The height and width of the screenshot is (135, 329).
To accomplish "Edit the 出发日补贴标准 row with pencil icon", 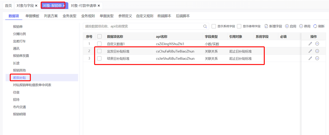I will coord(310,51).
